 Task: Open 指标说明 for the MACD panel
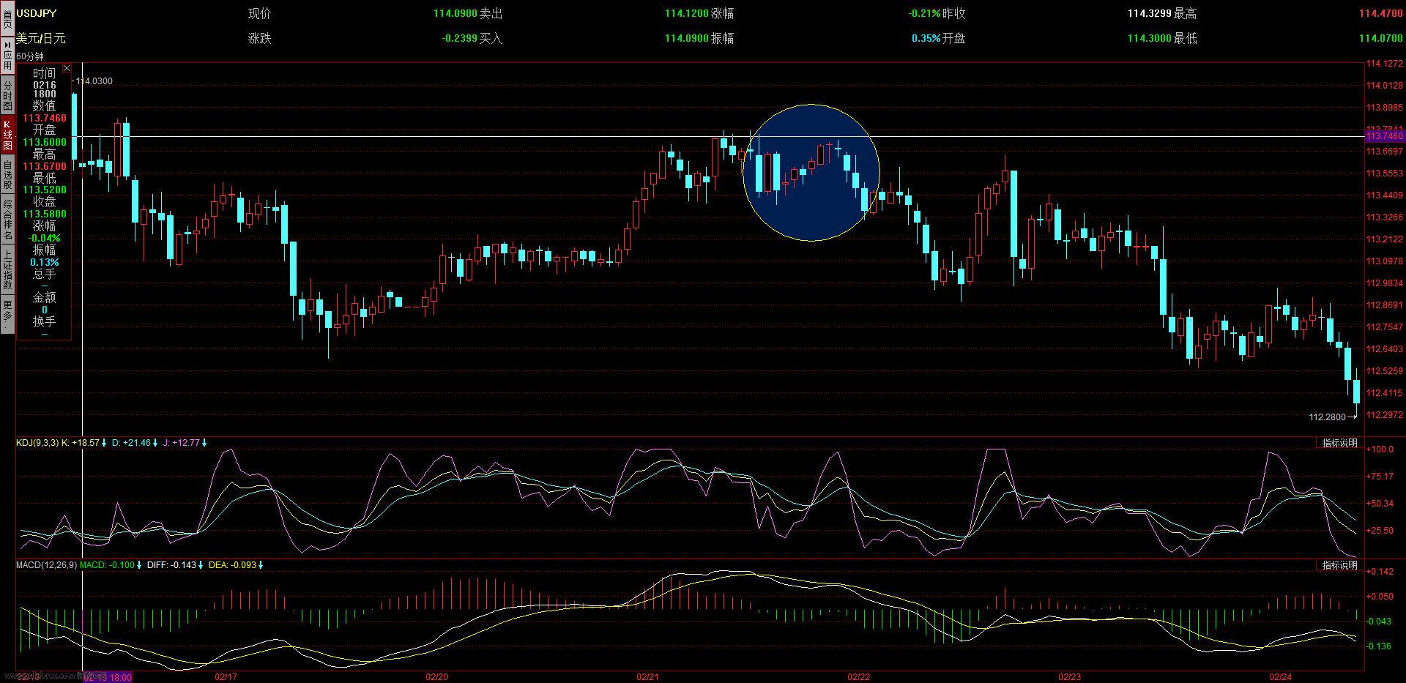click(1339, 565)
